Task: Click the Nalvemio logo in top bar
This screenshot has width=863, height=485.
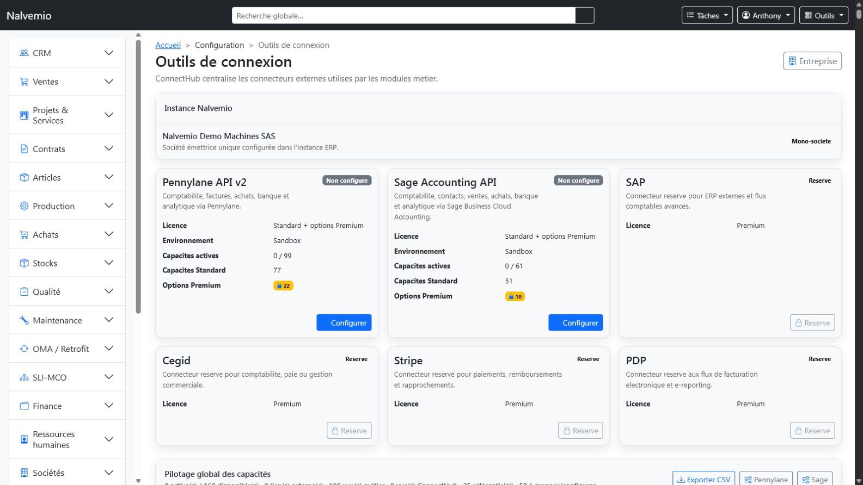Action: [x=29, y=16]
